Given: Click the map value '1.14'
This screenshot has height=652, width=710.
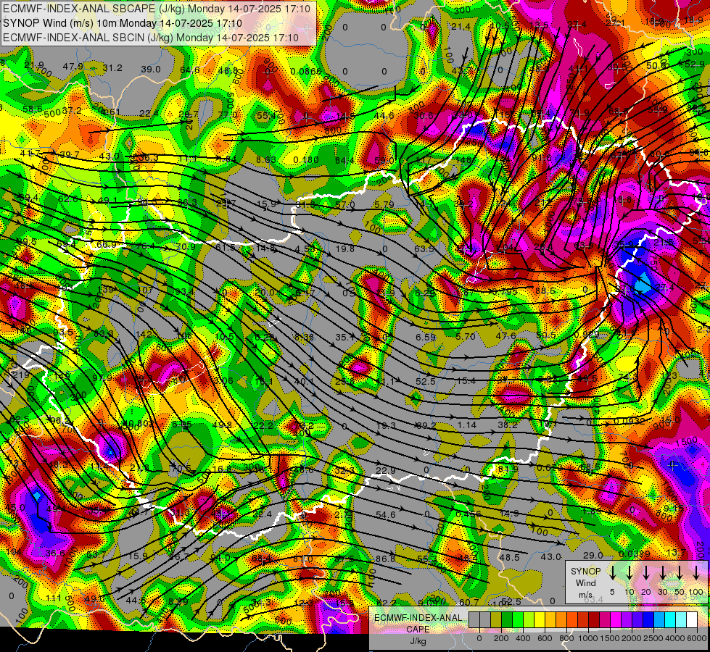Looking at the screenshot, I should click(x=466, y=425).
